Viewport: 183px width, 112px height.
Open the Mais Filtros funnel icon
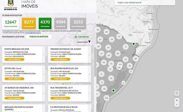pyautogui.click(x=89, y=42)
